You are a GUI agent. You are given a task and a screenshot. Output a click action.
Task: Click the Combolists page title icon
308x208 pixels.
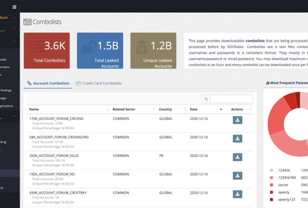pos(27,22)
